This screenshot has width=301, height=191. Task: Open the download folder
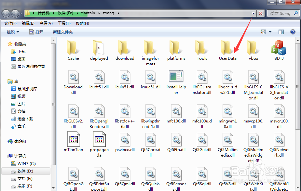coord(125,51)
